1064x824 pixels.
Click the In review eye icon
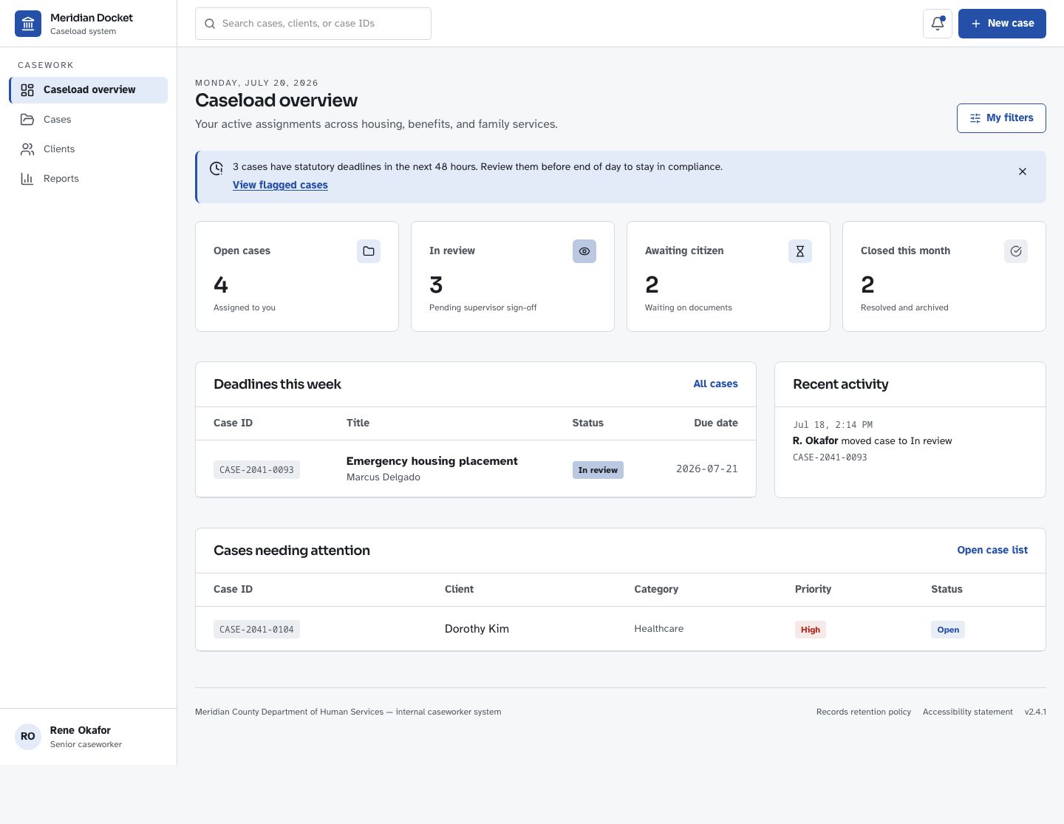[x=584, y=251]
